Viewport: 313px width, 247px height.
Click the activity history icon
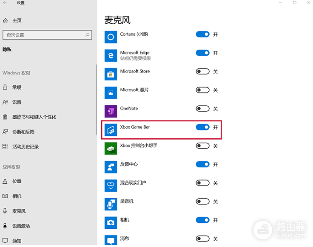[x=5, y=146]
